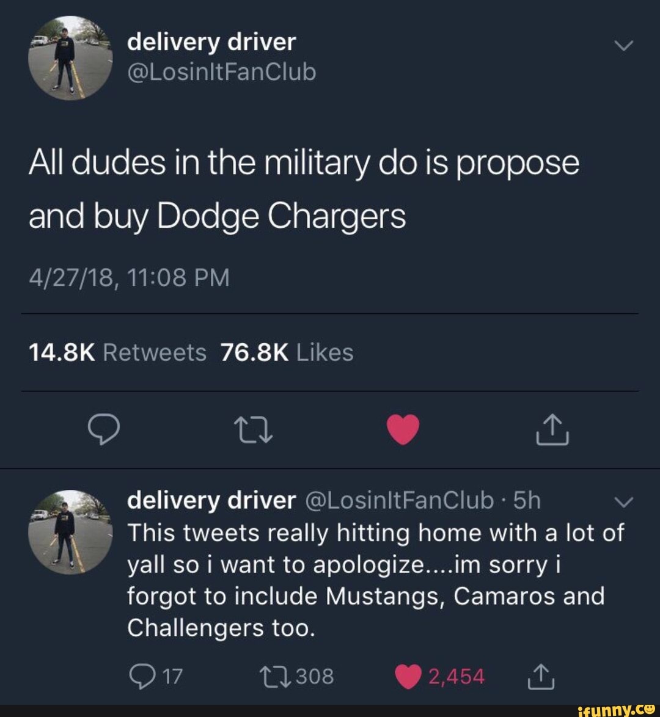Expand options chevron on the main tweet
660x717 pixels.
tap(623, 46)
